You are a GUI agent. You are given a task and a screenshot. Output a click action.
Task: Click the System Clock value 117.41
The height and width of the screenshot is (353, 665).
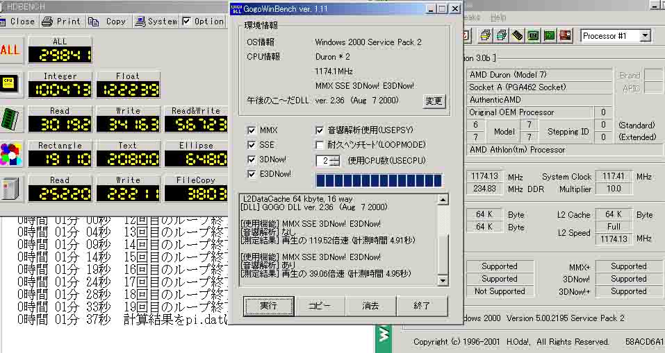[614, 176]
